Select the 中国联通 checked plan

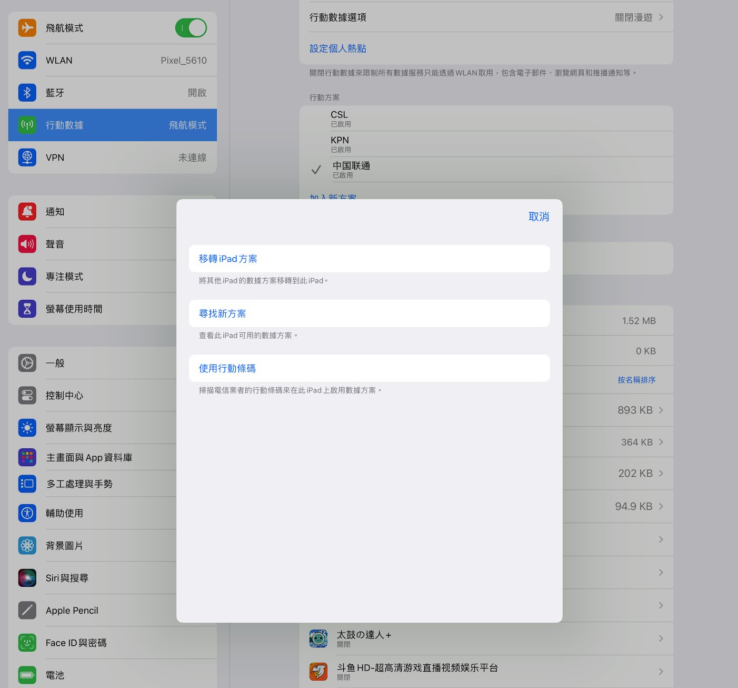[351, 169]
